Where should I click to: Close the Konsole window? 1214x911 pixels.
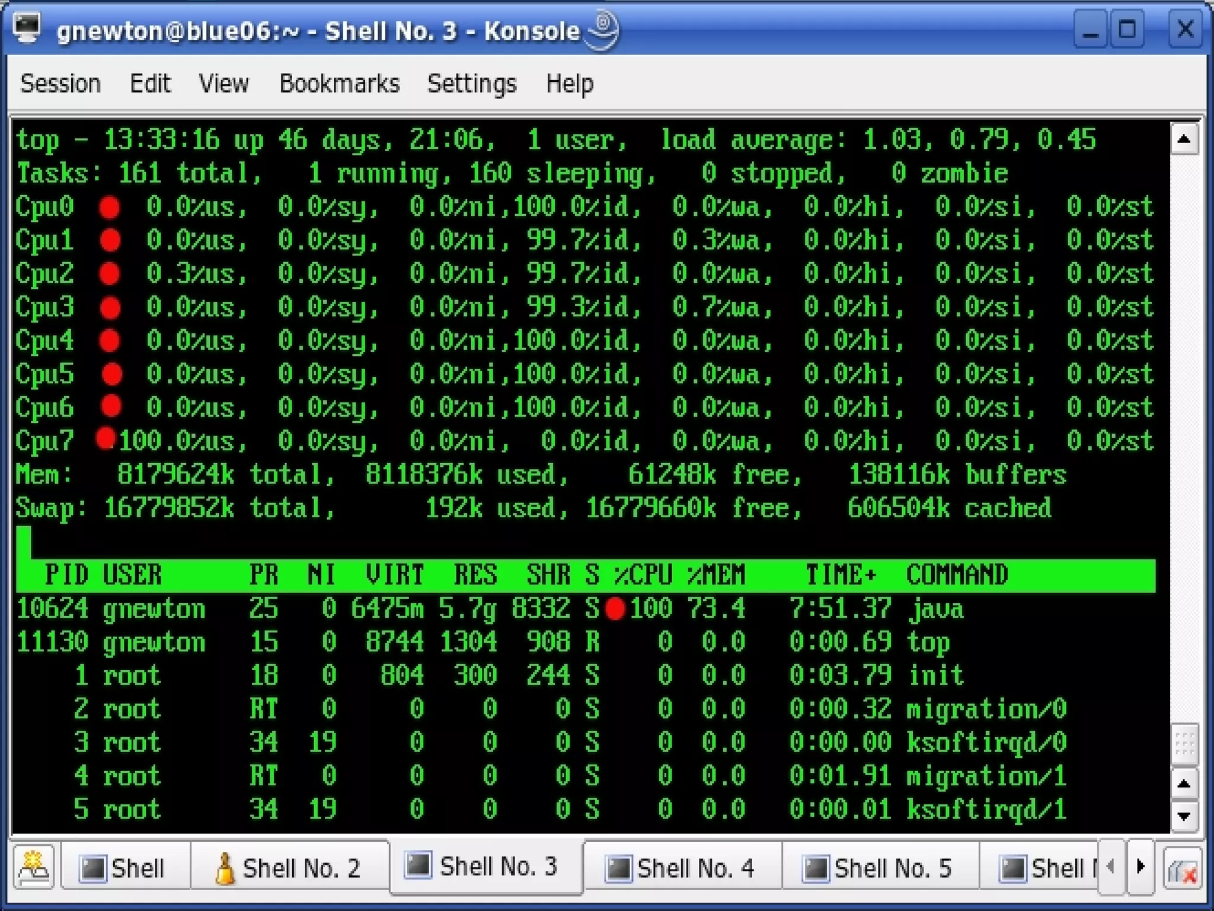point(1185,28)
